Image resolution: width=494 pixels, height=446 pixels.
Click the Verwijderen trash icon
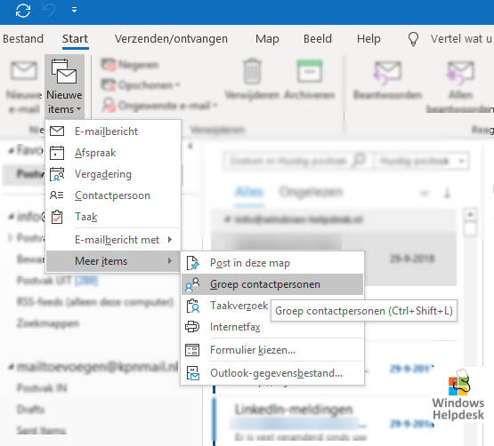pyautogui.click(x=252, y=71)
